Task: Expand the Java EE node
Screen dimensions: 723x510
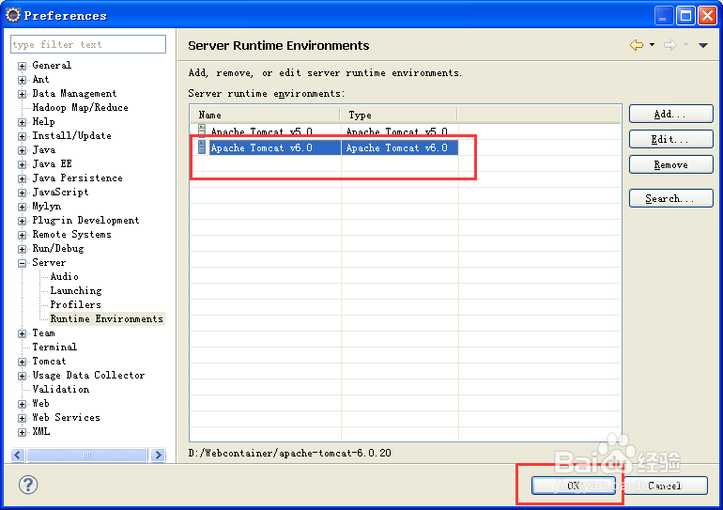Action: coord(23,164)
